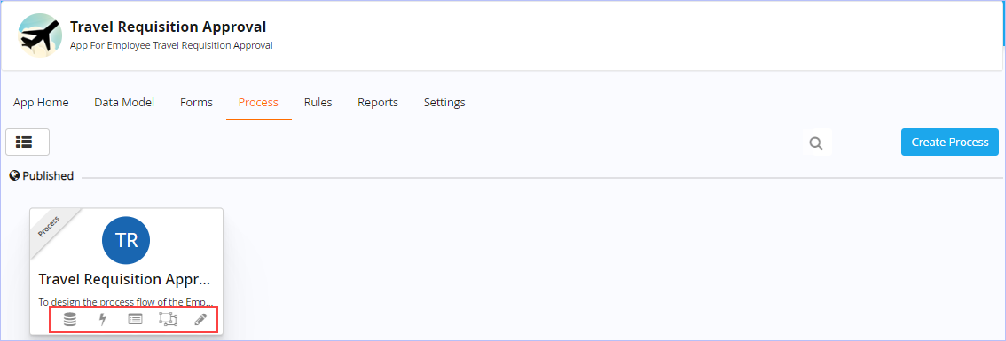Open the Rules tab
This screenshot has width=1006, height=341.
(318, 103)
